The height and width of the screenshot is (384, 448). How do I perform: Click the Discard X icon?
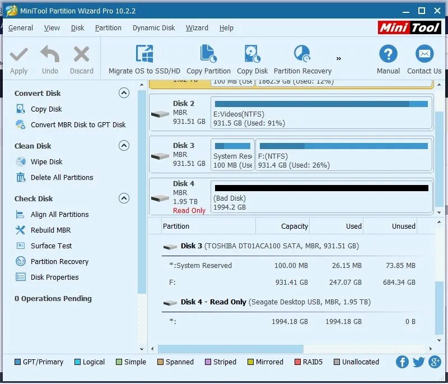[81, 54]
